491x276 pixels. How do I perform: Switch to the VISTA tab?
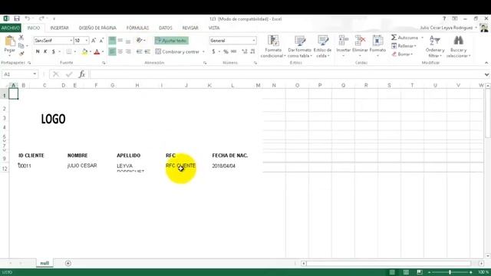214,28
